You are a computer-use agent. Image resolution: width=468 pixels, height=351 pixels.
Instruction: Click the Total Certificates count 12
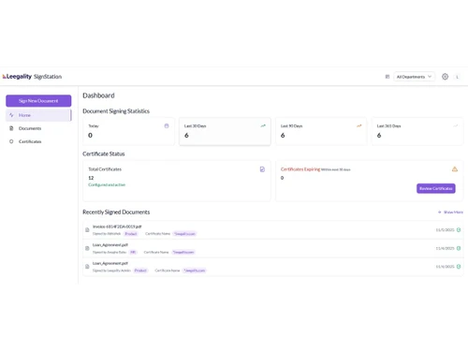(x=91, y=178)
